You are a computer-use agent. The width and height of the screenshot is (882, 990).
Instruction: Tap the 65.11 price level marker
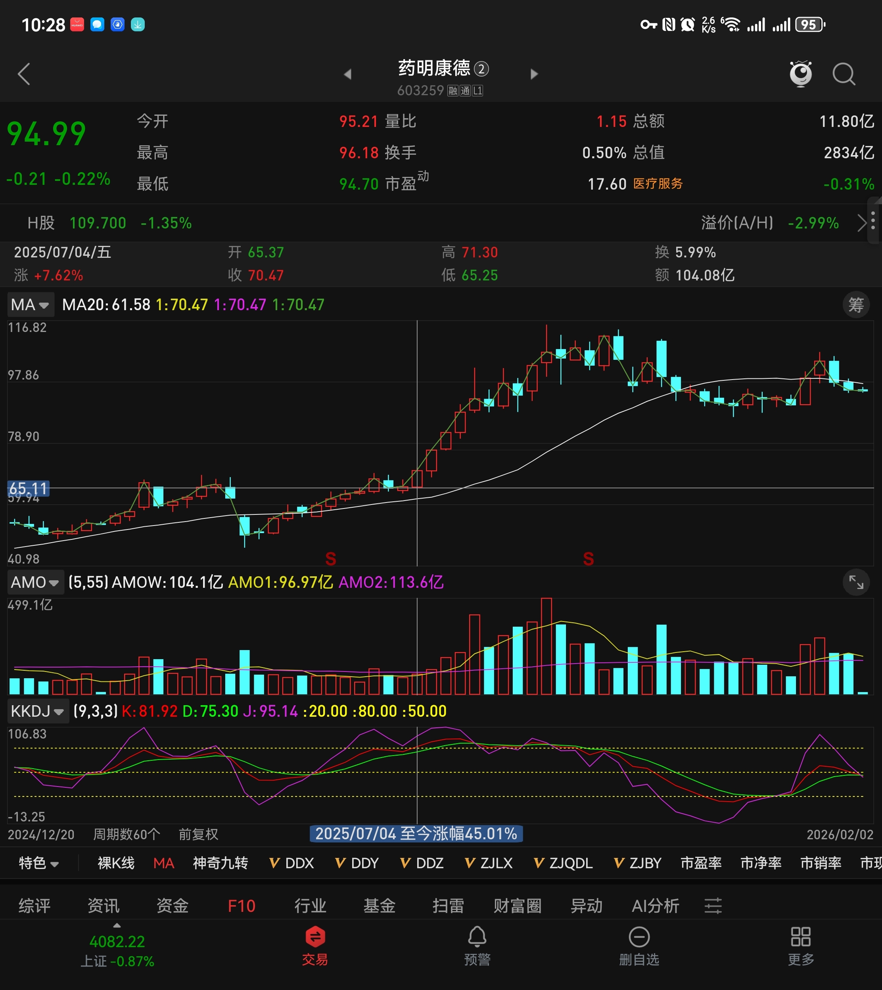pos(28,488)
